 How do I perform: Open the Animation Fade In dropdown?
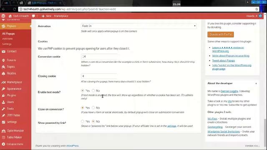pos(139,26)
